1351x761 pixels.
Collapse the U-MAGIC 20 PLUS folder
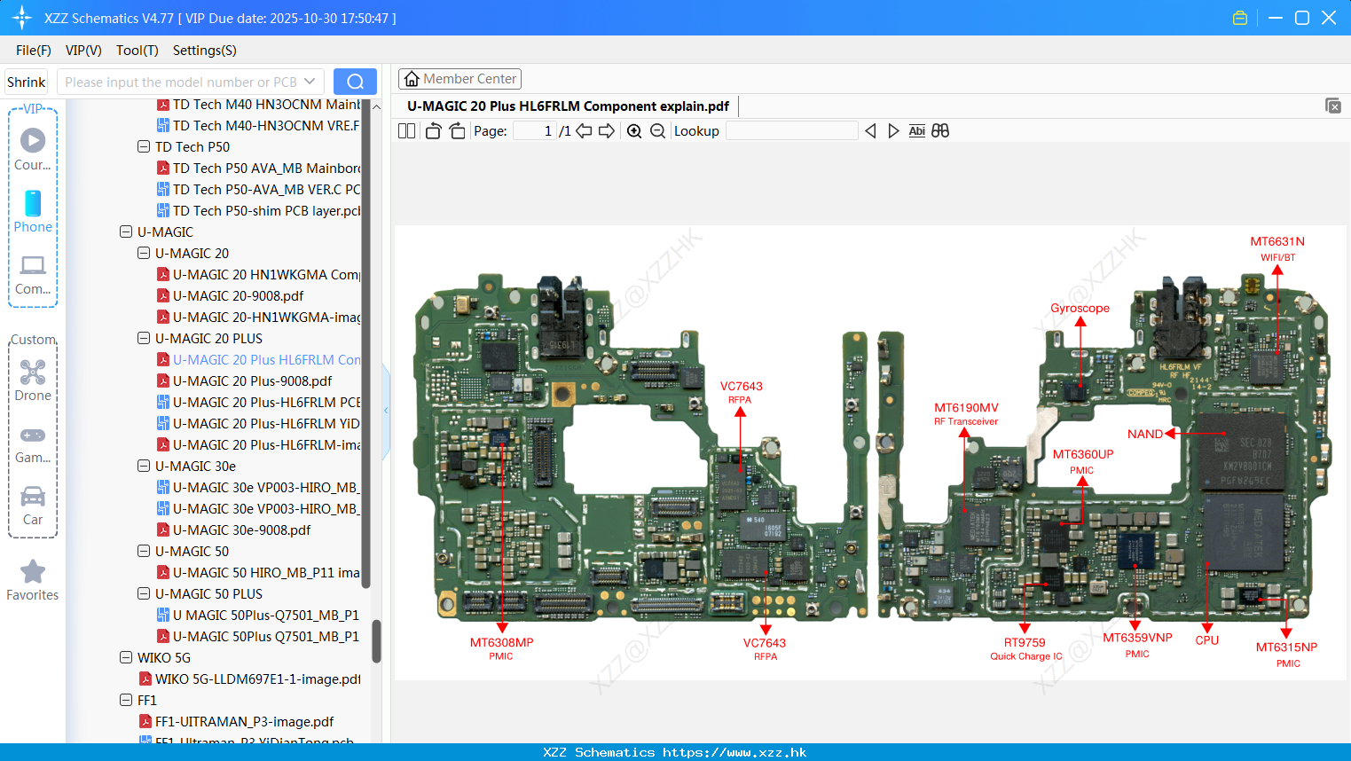tap(144, 339)
